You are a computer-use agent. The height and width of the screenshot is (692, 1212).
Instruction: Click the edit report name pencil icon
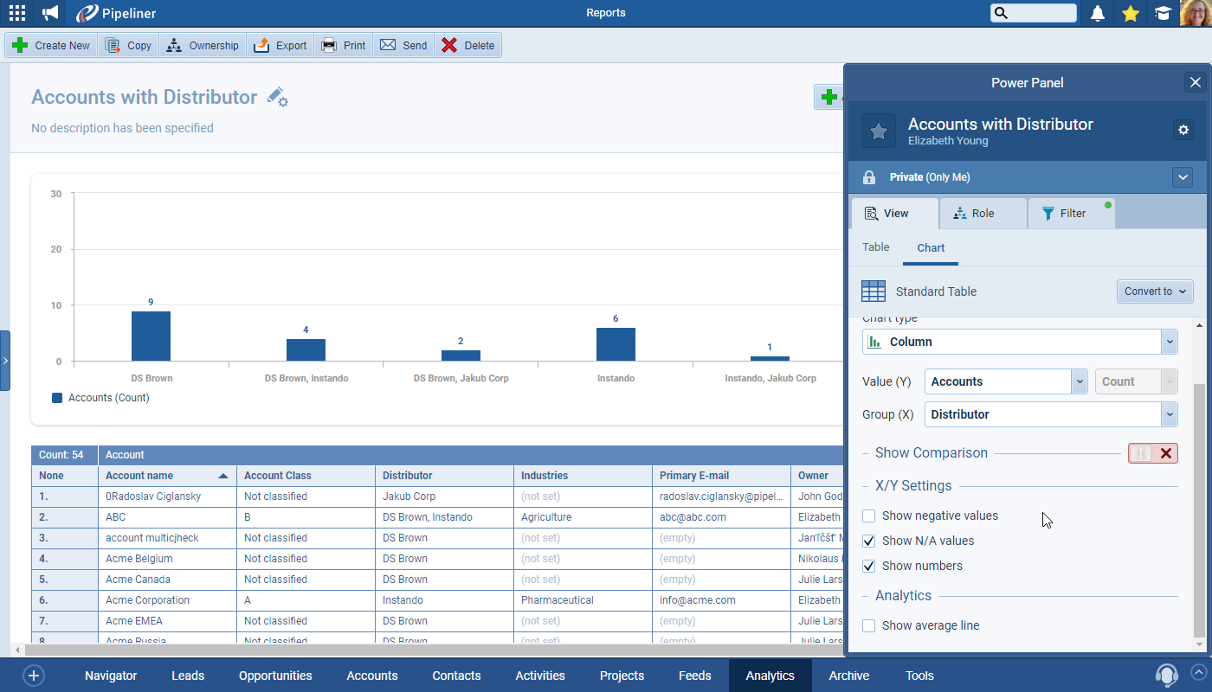tap(277, 97)
